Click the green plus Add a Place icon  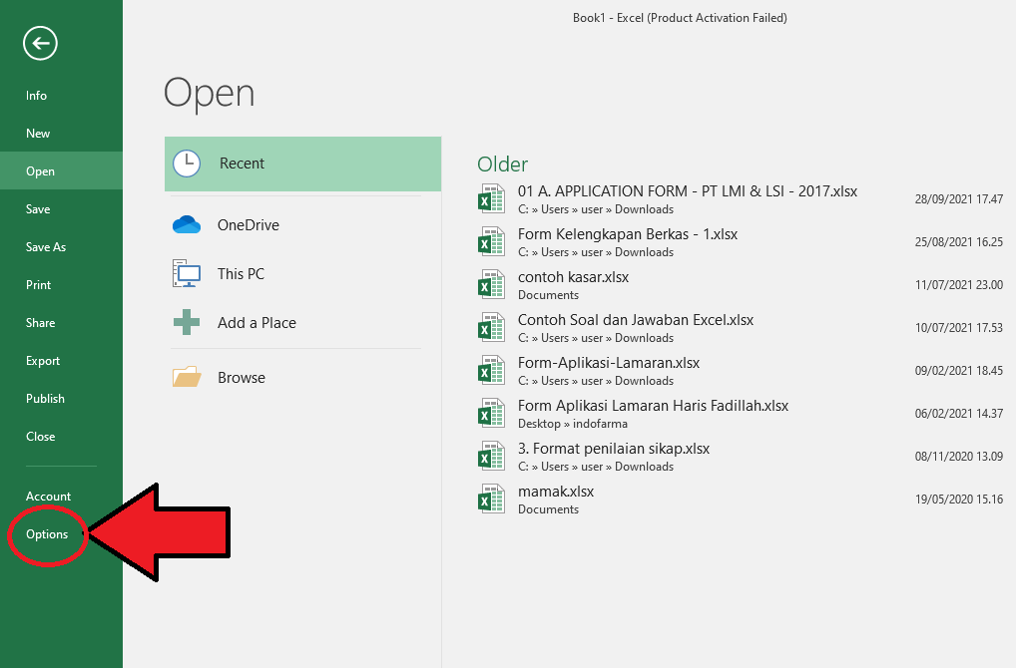pos(186,322)
